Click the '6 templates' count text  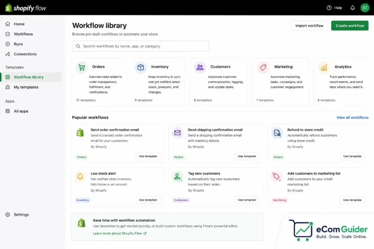click(x=326, y=100)
